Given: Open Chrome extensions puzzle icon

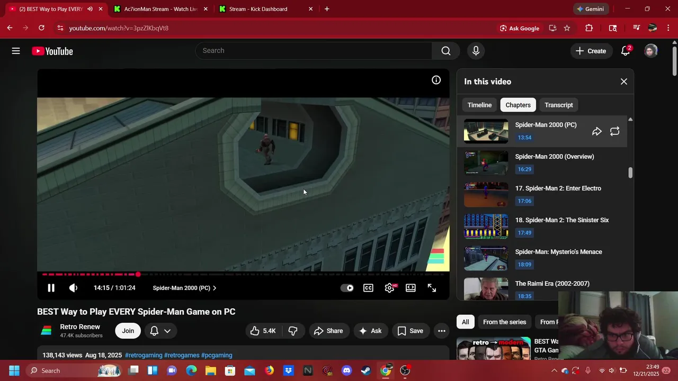Looking at the screenshot, I should (589, 28).
